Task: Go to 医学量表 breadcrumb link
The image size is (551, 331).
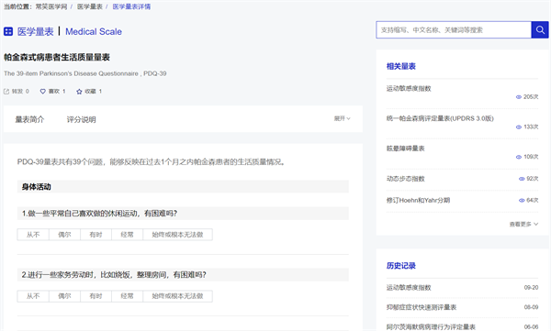Action: (90, 6)
